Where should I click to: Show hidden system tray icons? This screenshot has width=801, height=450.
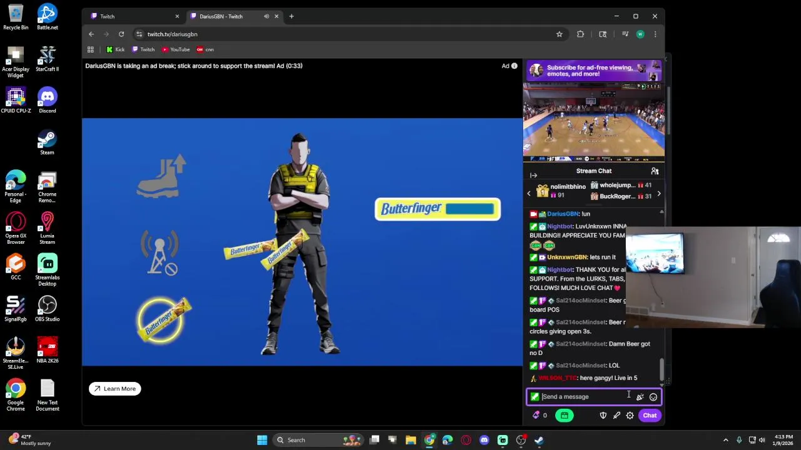pos(726,440)
